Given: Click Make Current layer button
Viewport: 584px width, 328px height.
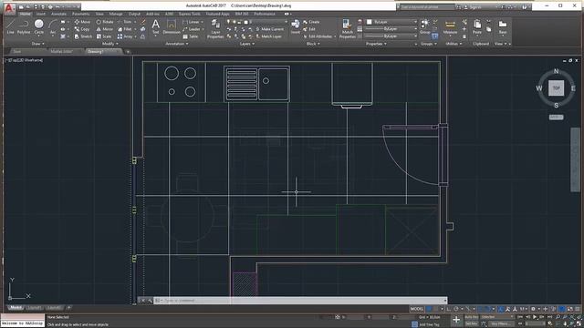Looking at the screenshot, I should coord(269,29).
